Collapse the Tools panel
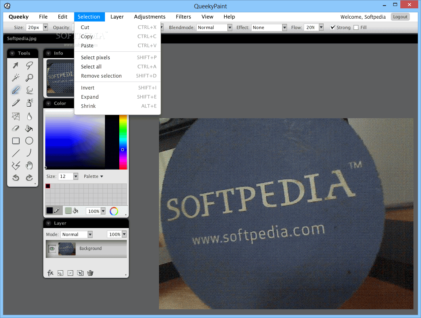The width and height of the screenshot is (421, 318). tap(12, 53)
